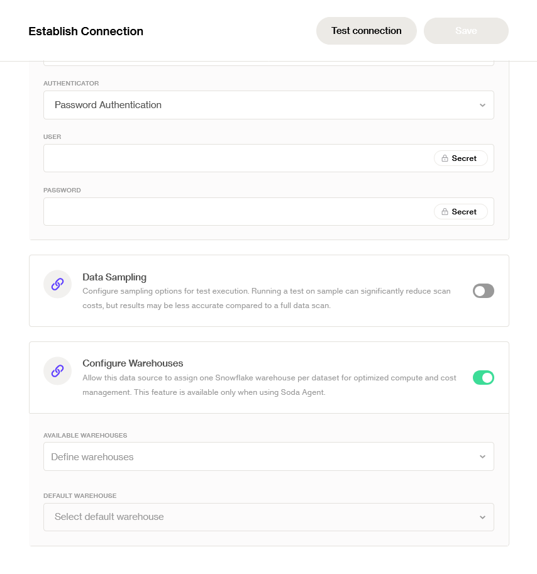Image resolution: width=537 pixels, height=574 pixels.
Task: Click the Configure Warehouses heading
Action: click(x=133, y=363)
